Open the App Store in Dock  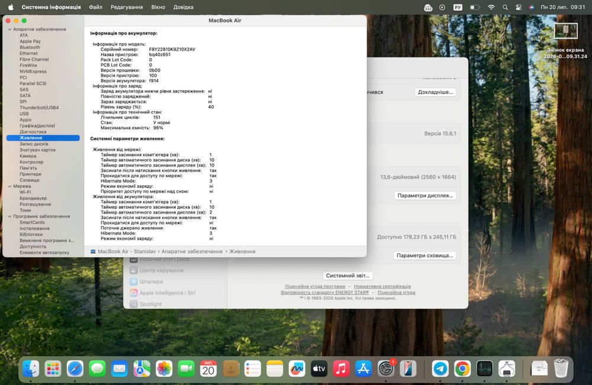[363, 368]
